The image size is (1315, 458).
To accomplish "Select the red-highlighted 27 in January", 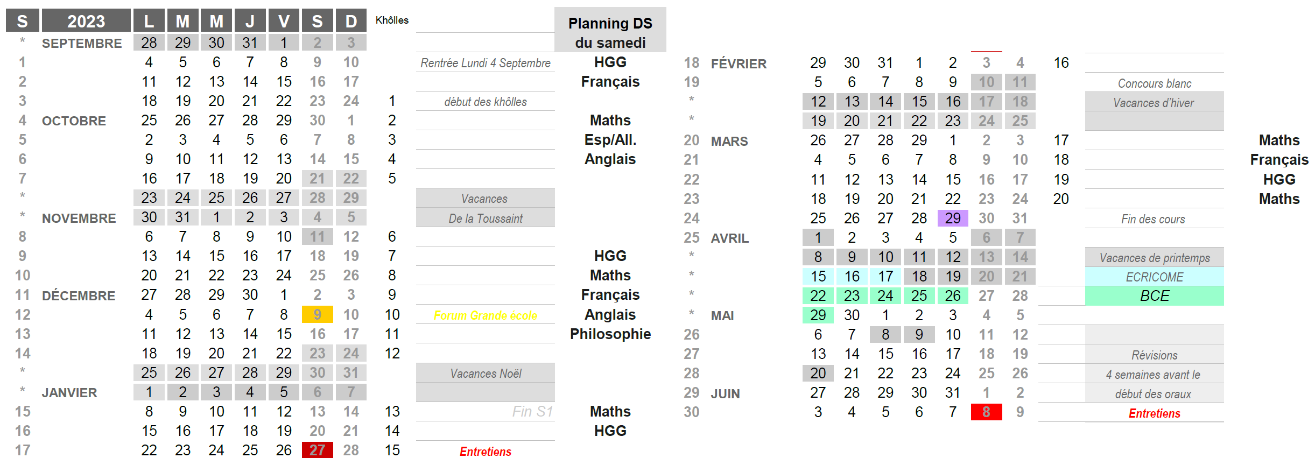I will coord(317,450).
